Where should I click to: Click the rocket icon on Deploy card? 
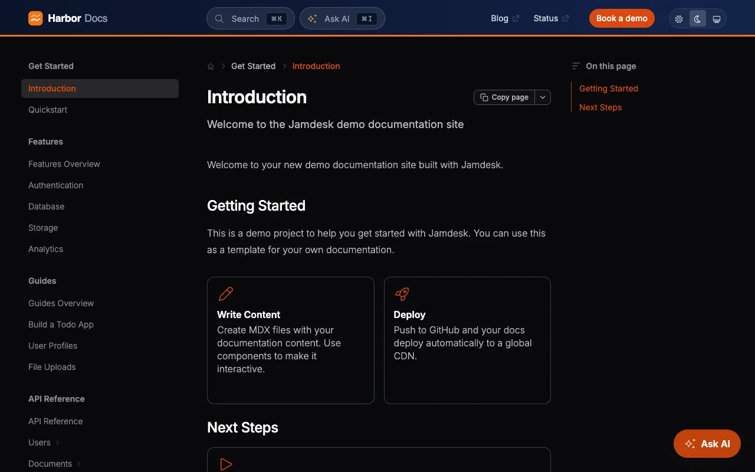(402, 294)
